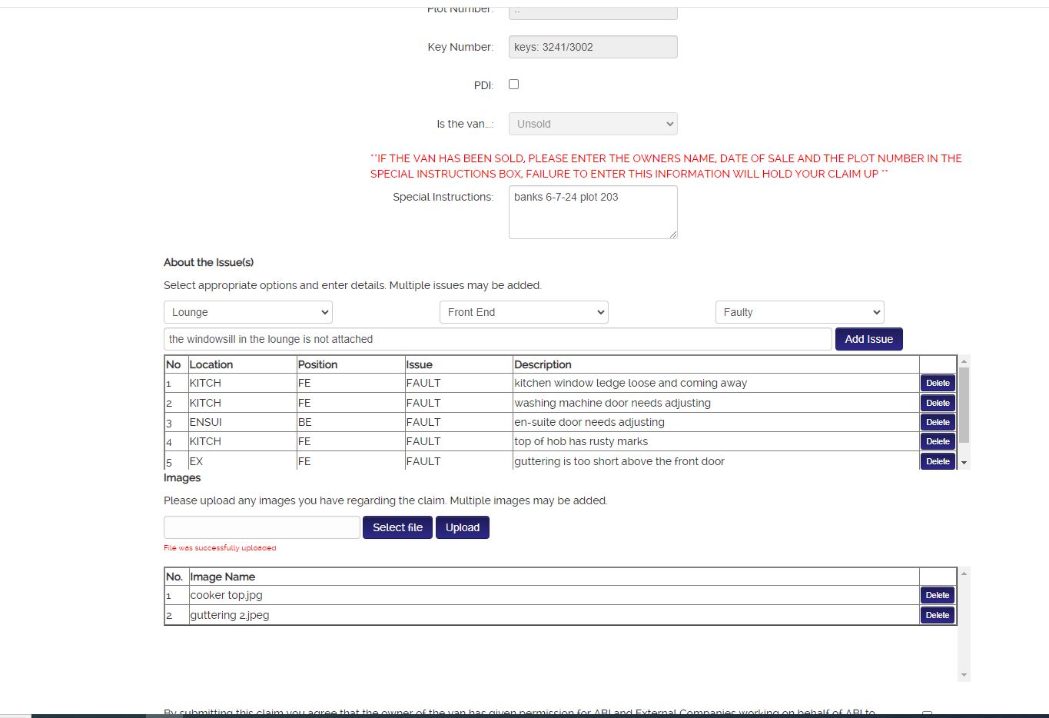The image size is (1049, 718).
Task: Click the image file path field
Action: 261,527
